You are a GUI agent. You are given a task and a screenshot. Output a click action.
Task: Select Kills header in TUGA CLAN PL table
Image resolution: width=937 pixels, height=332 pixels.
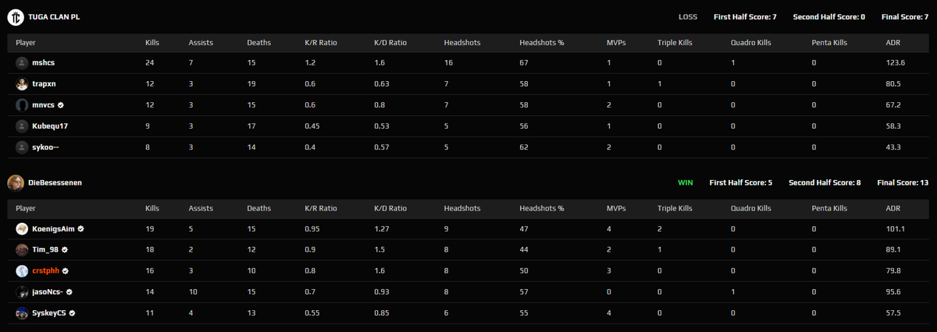(x=153, y=43)
